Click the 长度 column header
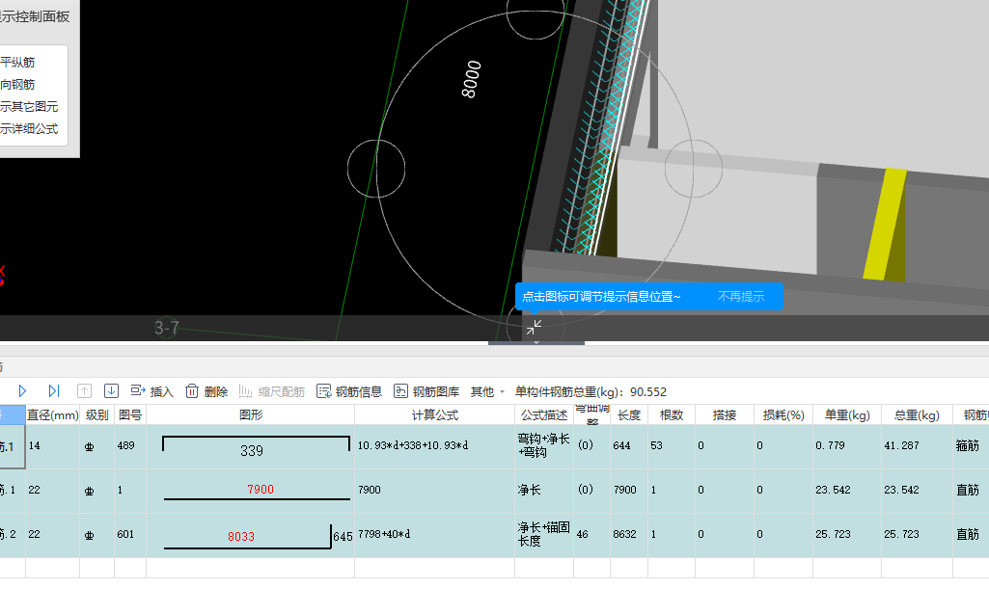 629,414
